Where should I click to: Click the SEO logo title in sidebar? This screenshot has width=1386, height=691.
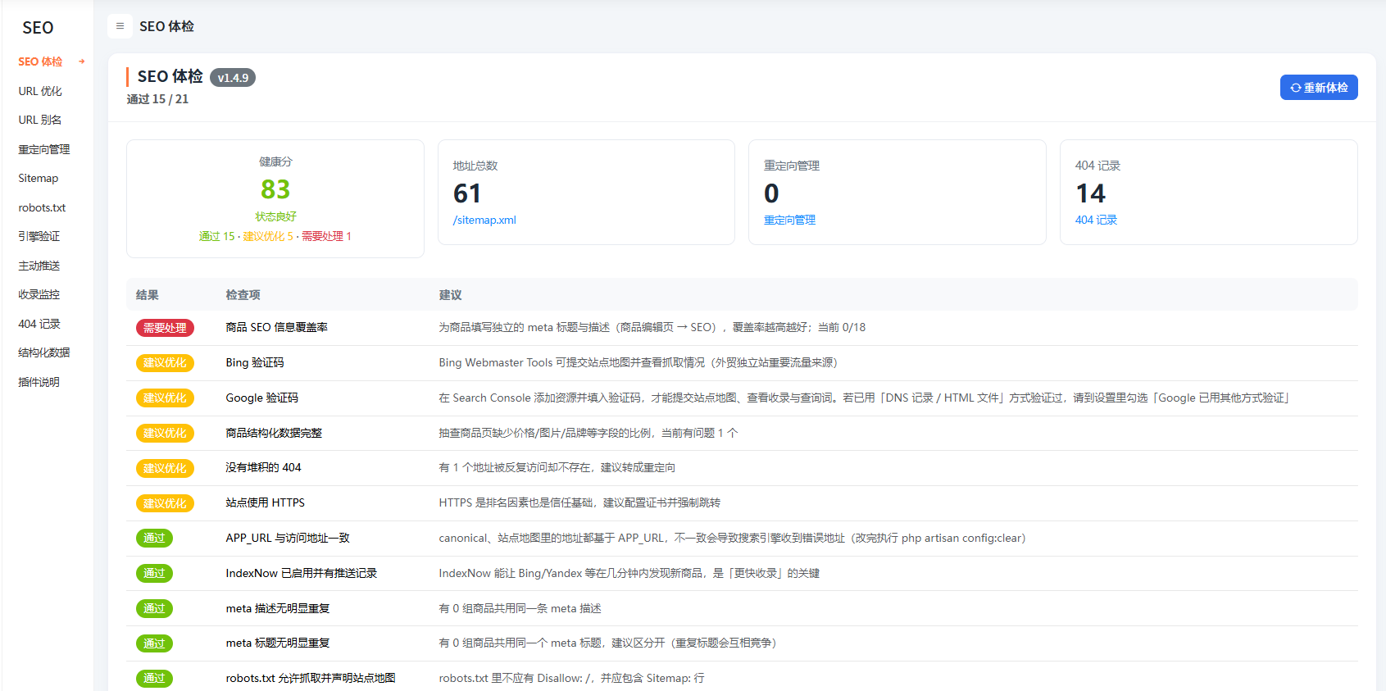pyautogui.click(x=38, y=28)
